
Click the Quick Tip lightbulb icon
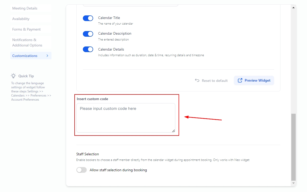pos(13,76)
